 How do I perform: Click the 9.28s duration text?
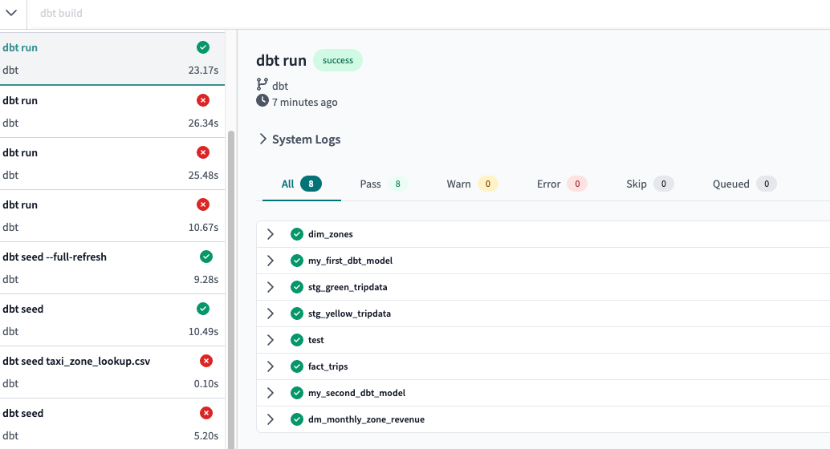206,279
